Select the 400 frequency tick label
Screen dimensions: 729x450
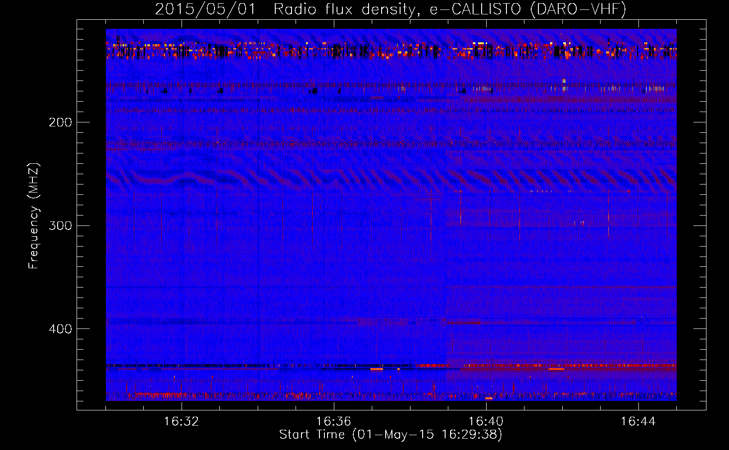pyautogui.click(x=60, y=329)
